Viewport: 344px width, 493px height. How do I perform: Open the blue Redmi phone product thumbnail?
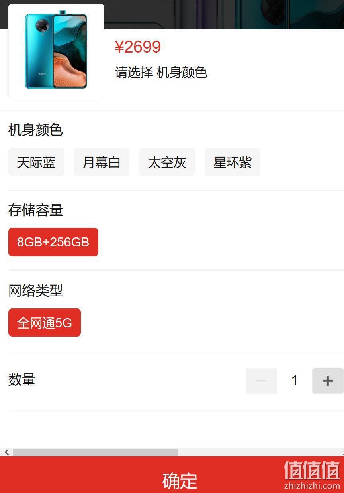coord(56,51)
